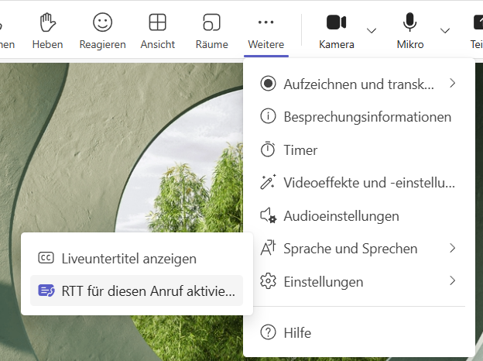Expand the camera options dropdown arrow
The width and height of the screenshot is (483, 361).
pos(372,30)
